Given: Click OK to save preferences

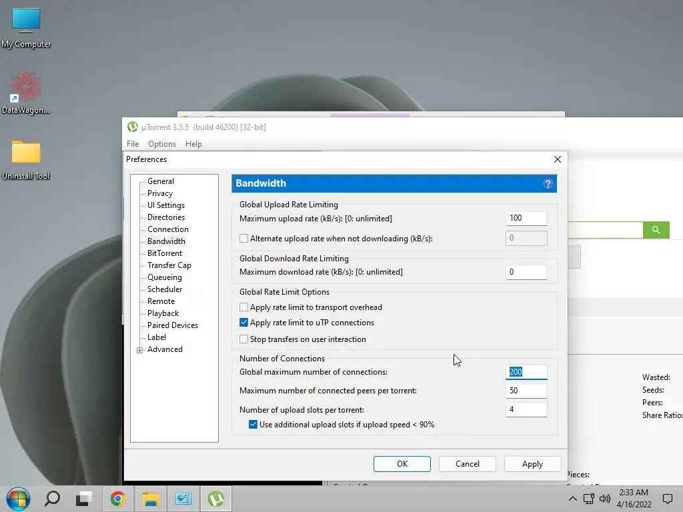Looking at the screenshot, I should click(402, 464).
